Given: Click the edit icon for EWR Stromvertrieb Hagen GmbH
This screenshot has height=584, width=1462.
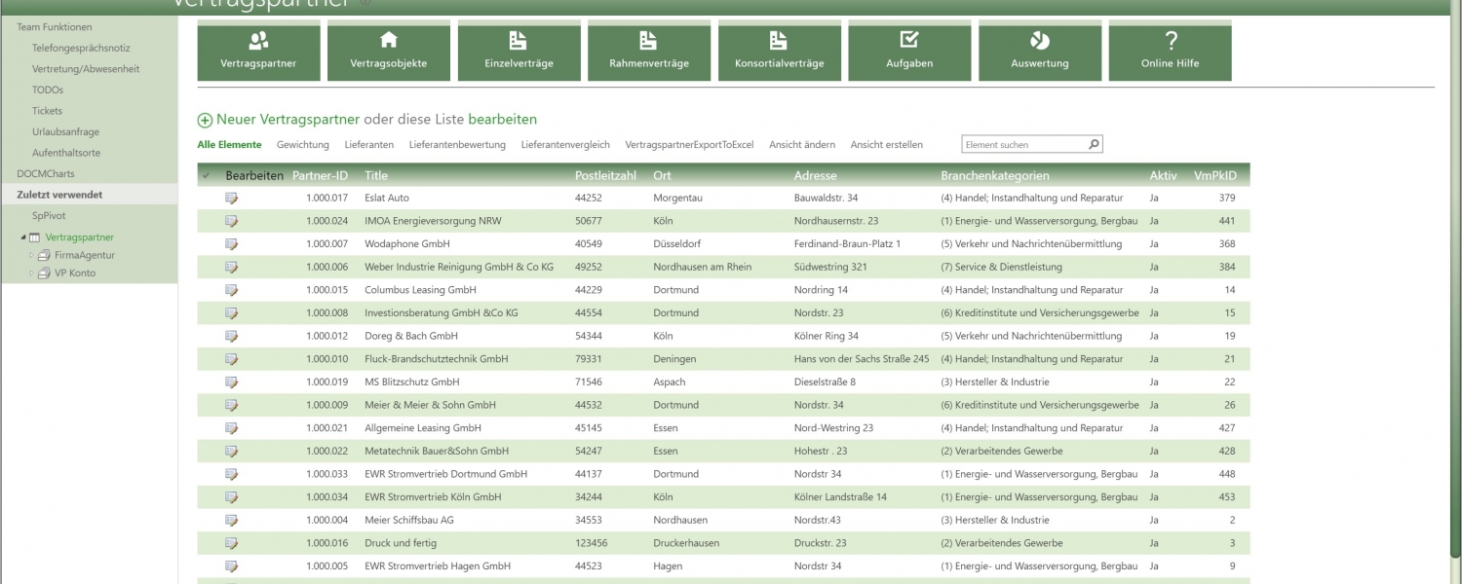Looking at the screenshot, I should click(x=231, y=566).
